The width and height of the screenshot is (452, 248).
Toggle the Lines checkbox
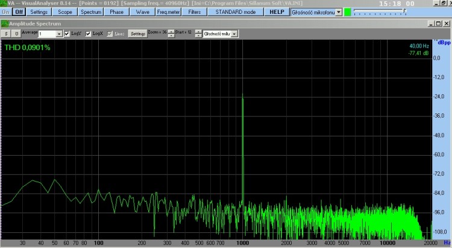click(x=110, y=34)
